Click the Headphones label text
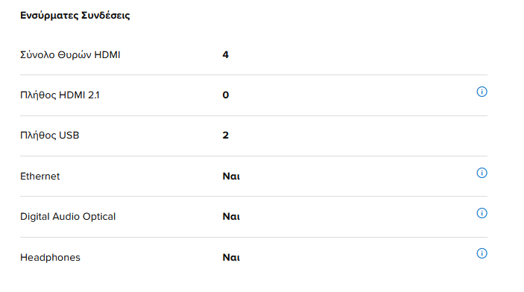The height and width of the screenshot is (292, 524). pyautogui.click(x=50, y=257)
